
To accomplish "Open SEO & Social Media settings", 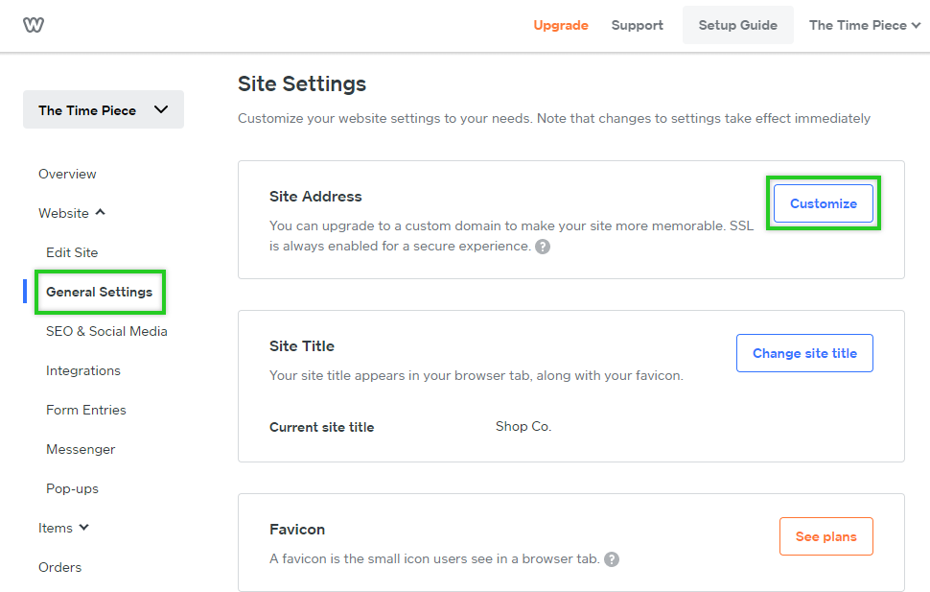I will click(106, 331).
